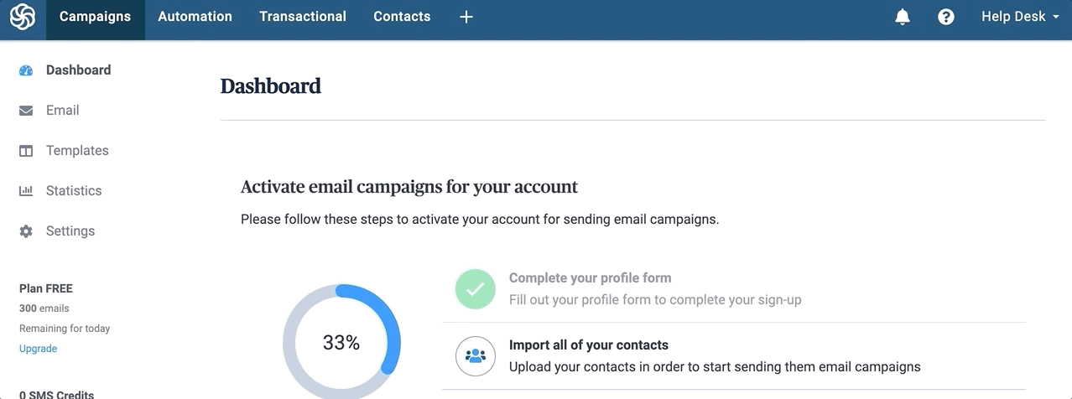Click the Upgrade plan link
This screenshot has width=1072, height=399.
tap(39, 349)
